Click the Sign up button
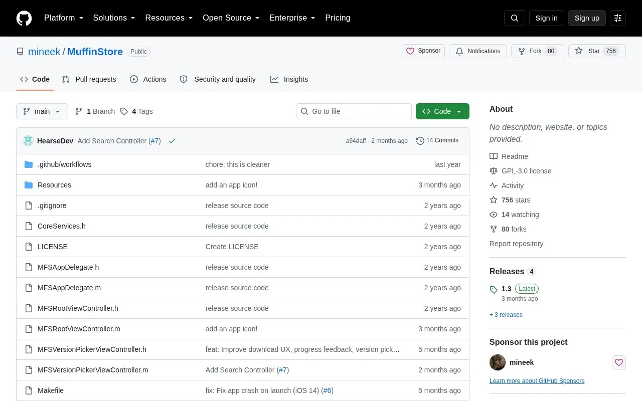 587,18
